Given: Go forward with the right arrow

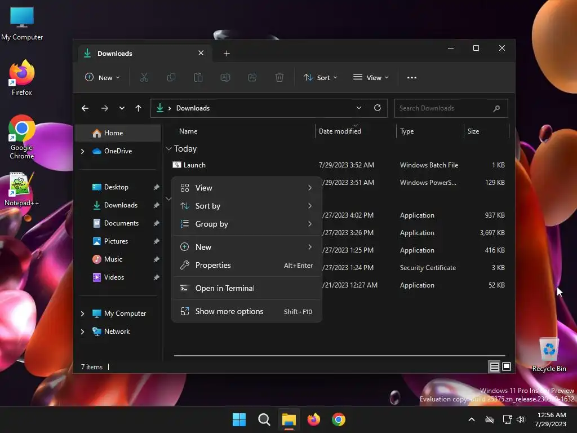Looking at the screenshot, I should coord(104,108).
